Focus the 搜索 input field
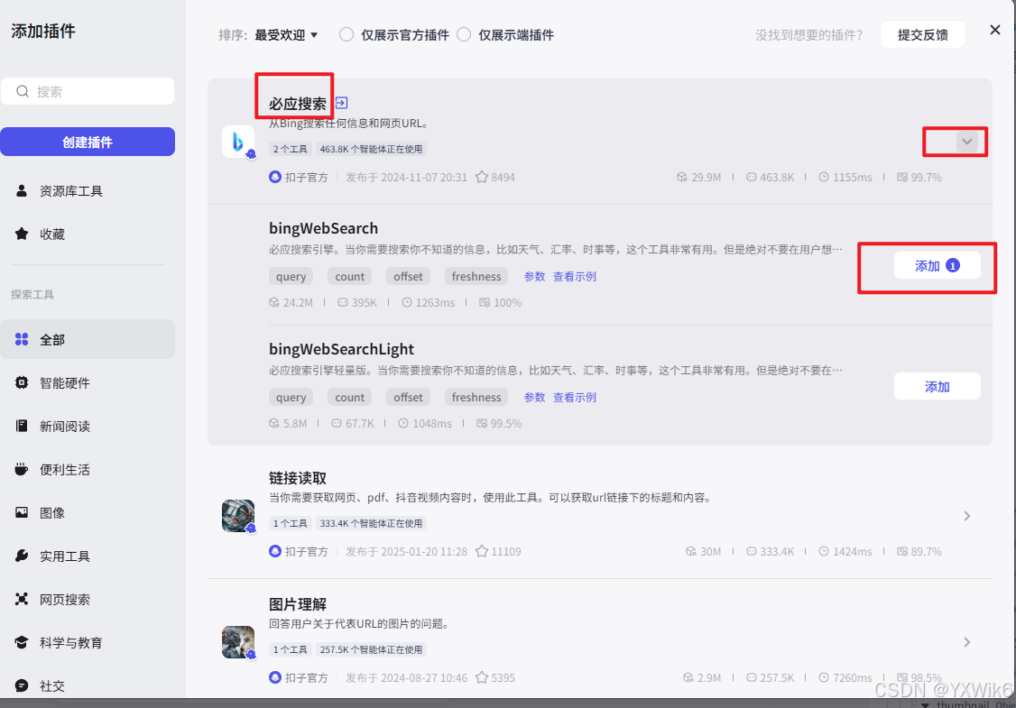1016x708 pixels. pyautogui.click(x=88, y=91)
